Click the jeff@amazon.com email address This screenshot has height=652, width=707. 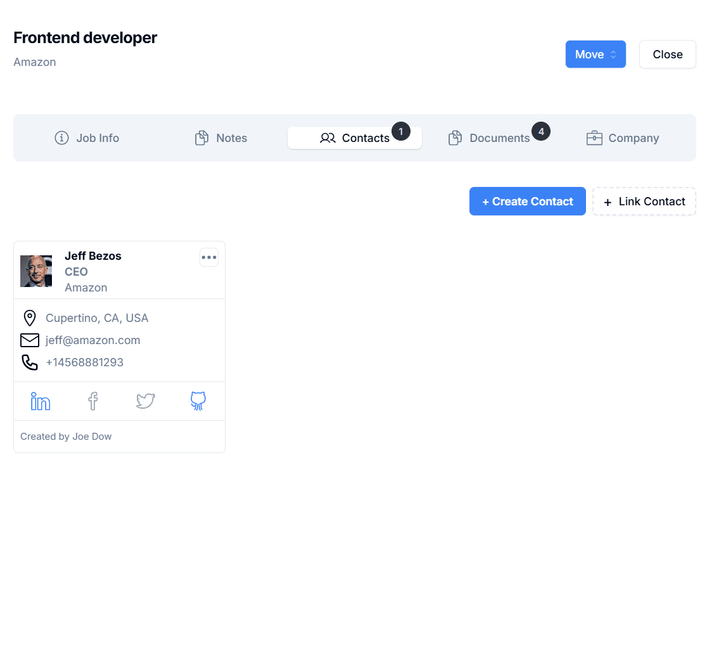tap(93, 340)
